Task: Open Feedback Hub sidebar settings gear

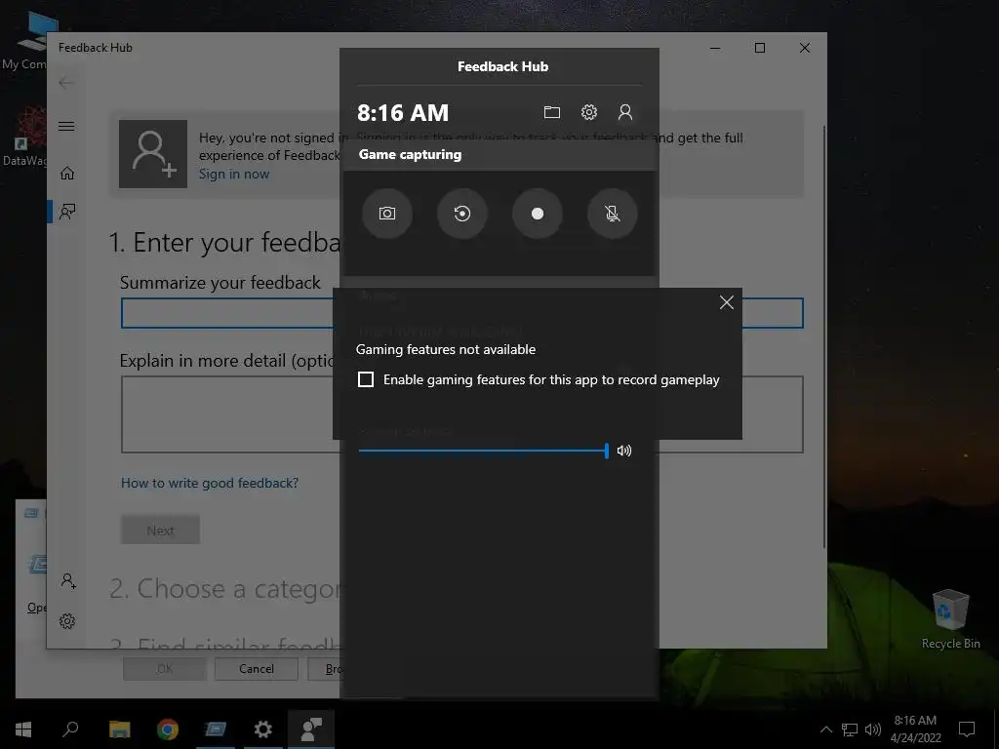Action: (67, 621)
